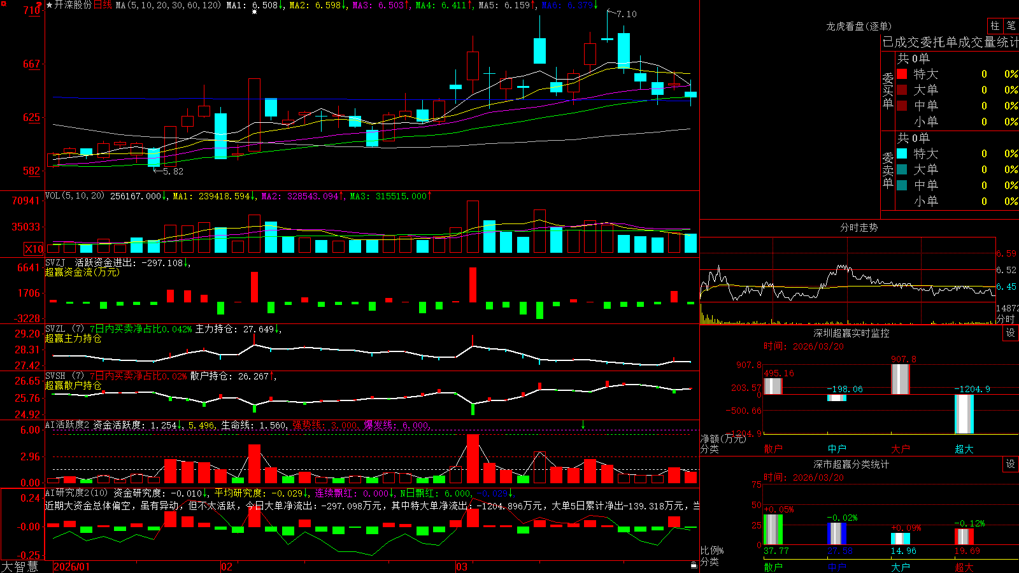Click the 6.59 price on intraday chart

click(1006, 253)
